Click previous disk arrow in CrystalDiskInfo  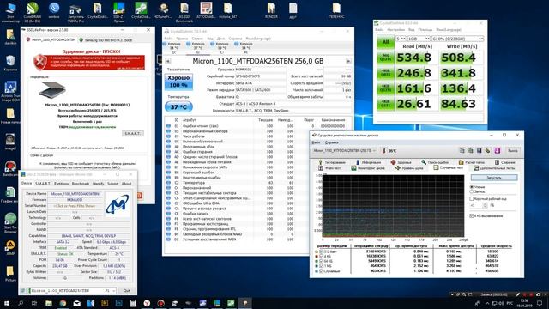click(168, 61)
